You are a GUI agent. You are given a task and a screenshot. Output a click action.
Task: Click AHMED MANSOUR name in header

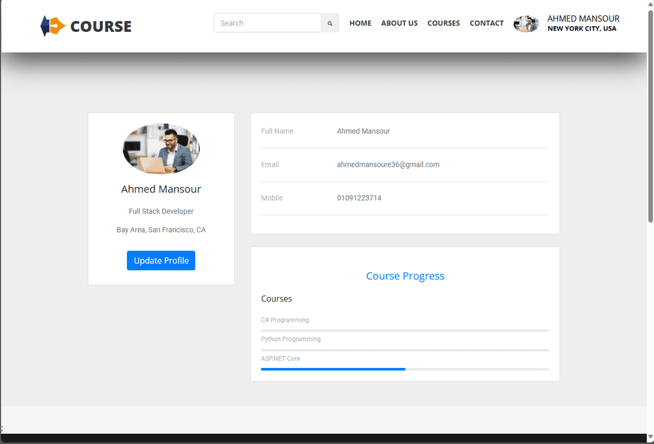pyautogui.click(x=583, y=19)
